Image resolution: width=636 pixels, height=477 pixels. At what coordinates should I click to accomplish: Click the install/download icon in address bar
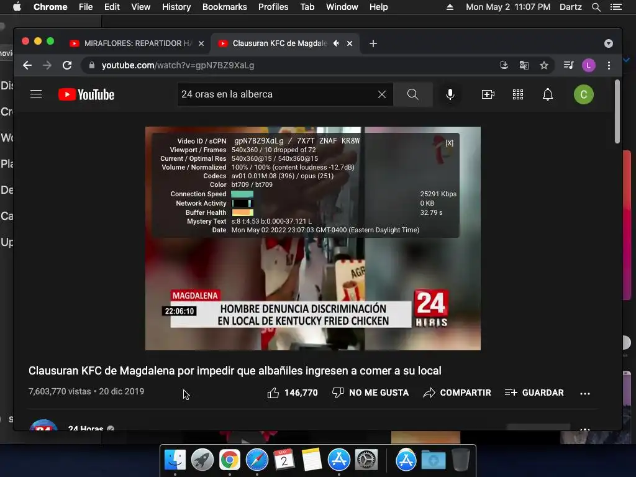pos(504,65)
